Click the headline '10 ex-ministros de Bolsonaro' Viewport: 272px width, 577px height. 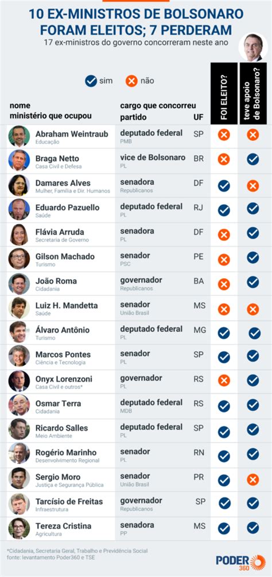coord(136,14)
